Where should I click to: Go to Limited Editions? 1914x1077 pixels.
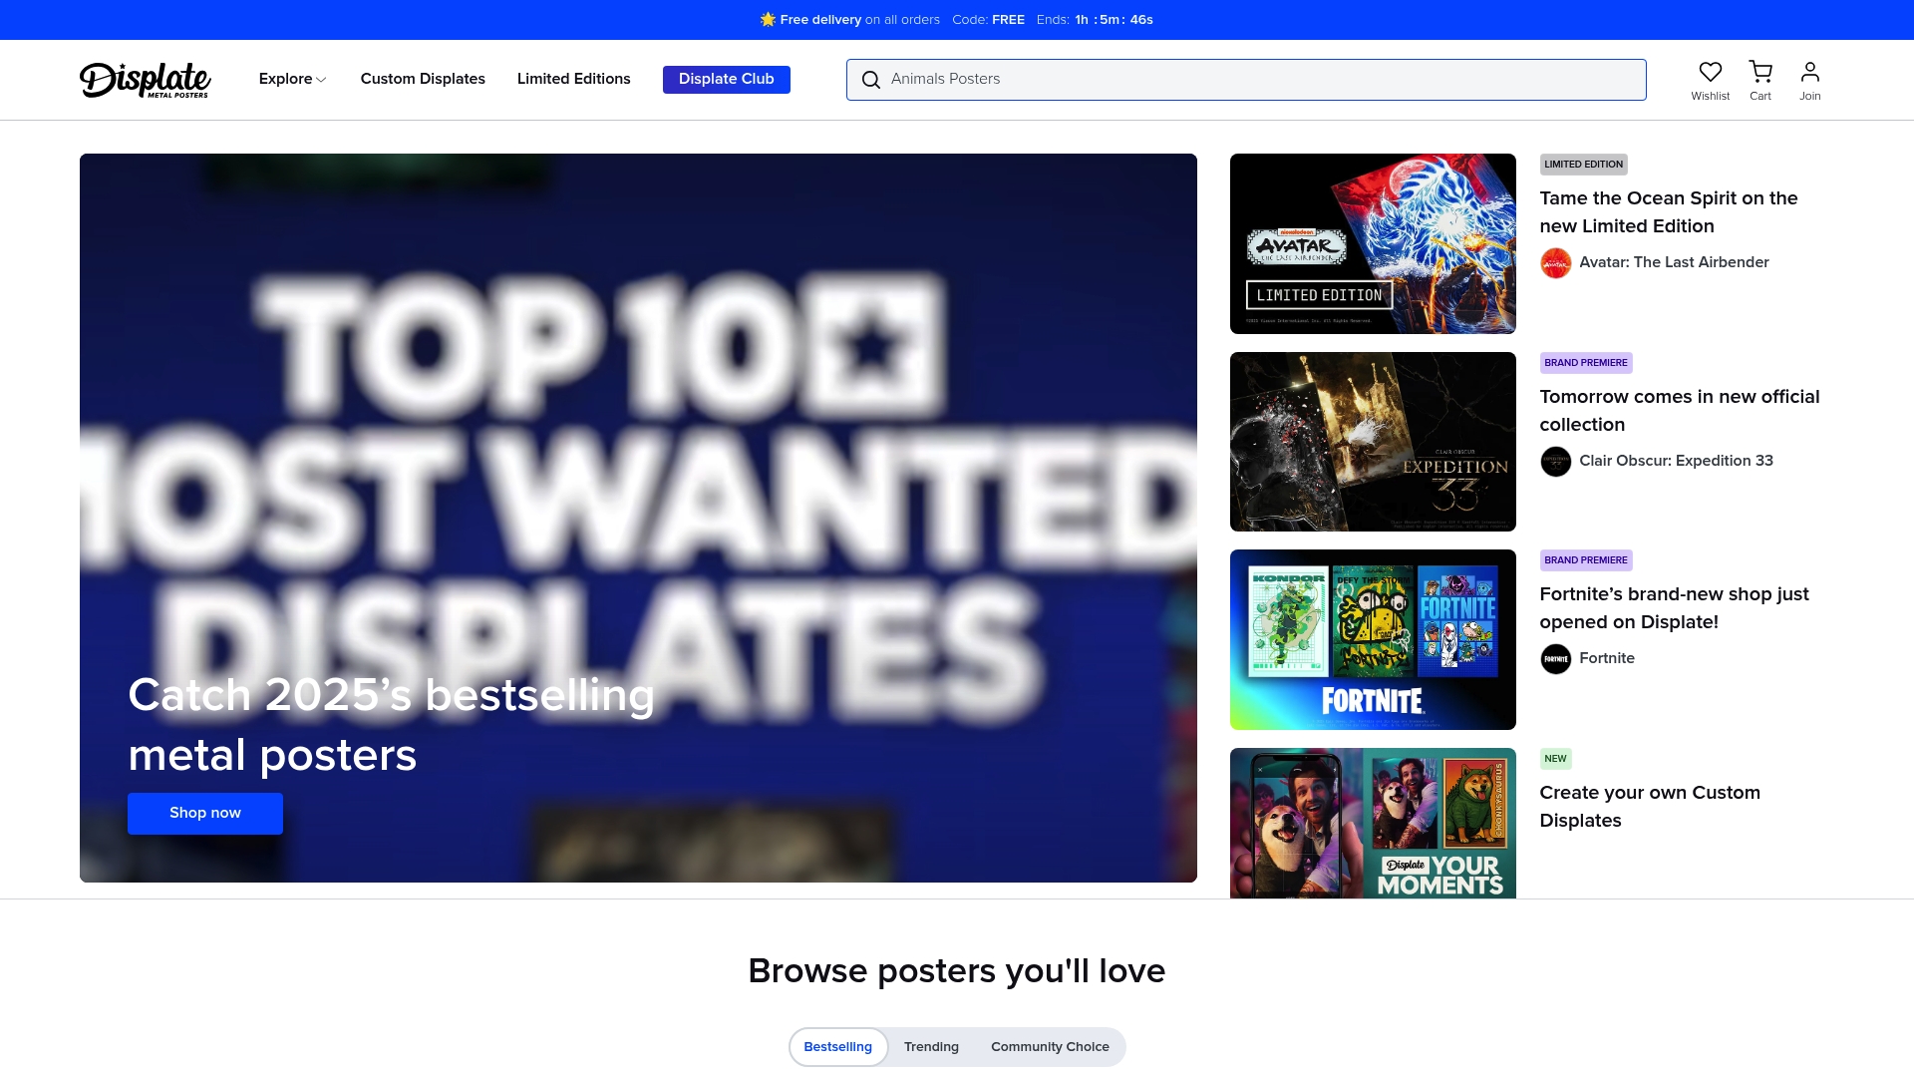click(574, 79)
